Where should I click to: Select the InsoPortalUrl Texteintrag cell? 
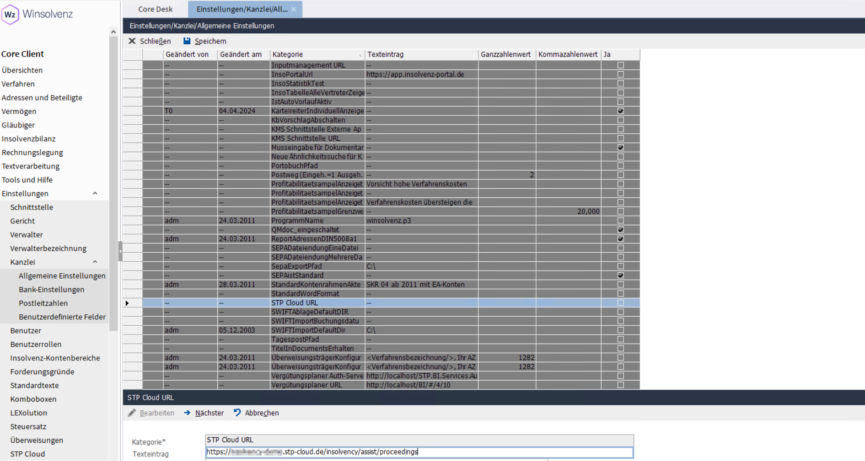tap(421, 74)
